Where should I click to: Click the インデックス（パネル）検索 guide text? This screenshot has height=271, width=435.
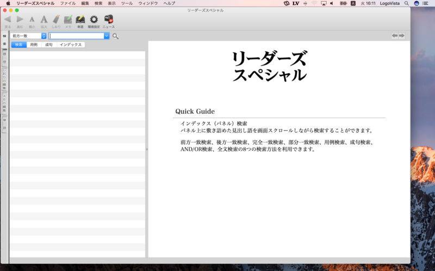tap(214, 124)
